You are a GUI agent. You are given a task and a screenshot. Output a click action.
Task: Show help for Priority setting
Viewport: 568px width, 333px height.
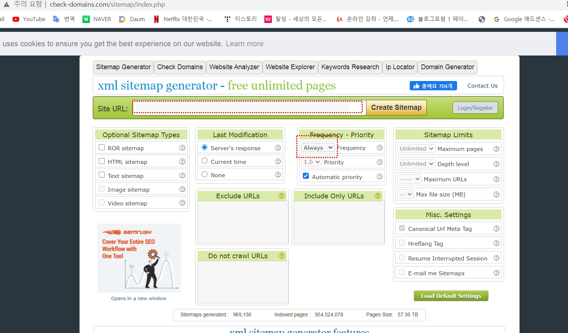pyautogui.click(x=379, y=162)
